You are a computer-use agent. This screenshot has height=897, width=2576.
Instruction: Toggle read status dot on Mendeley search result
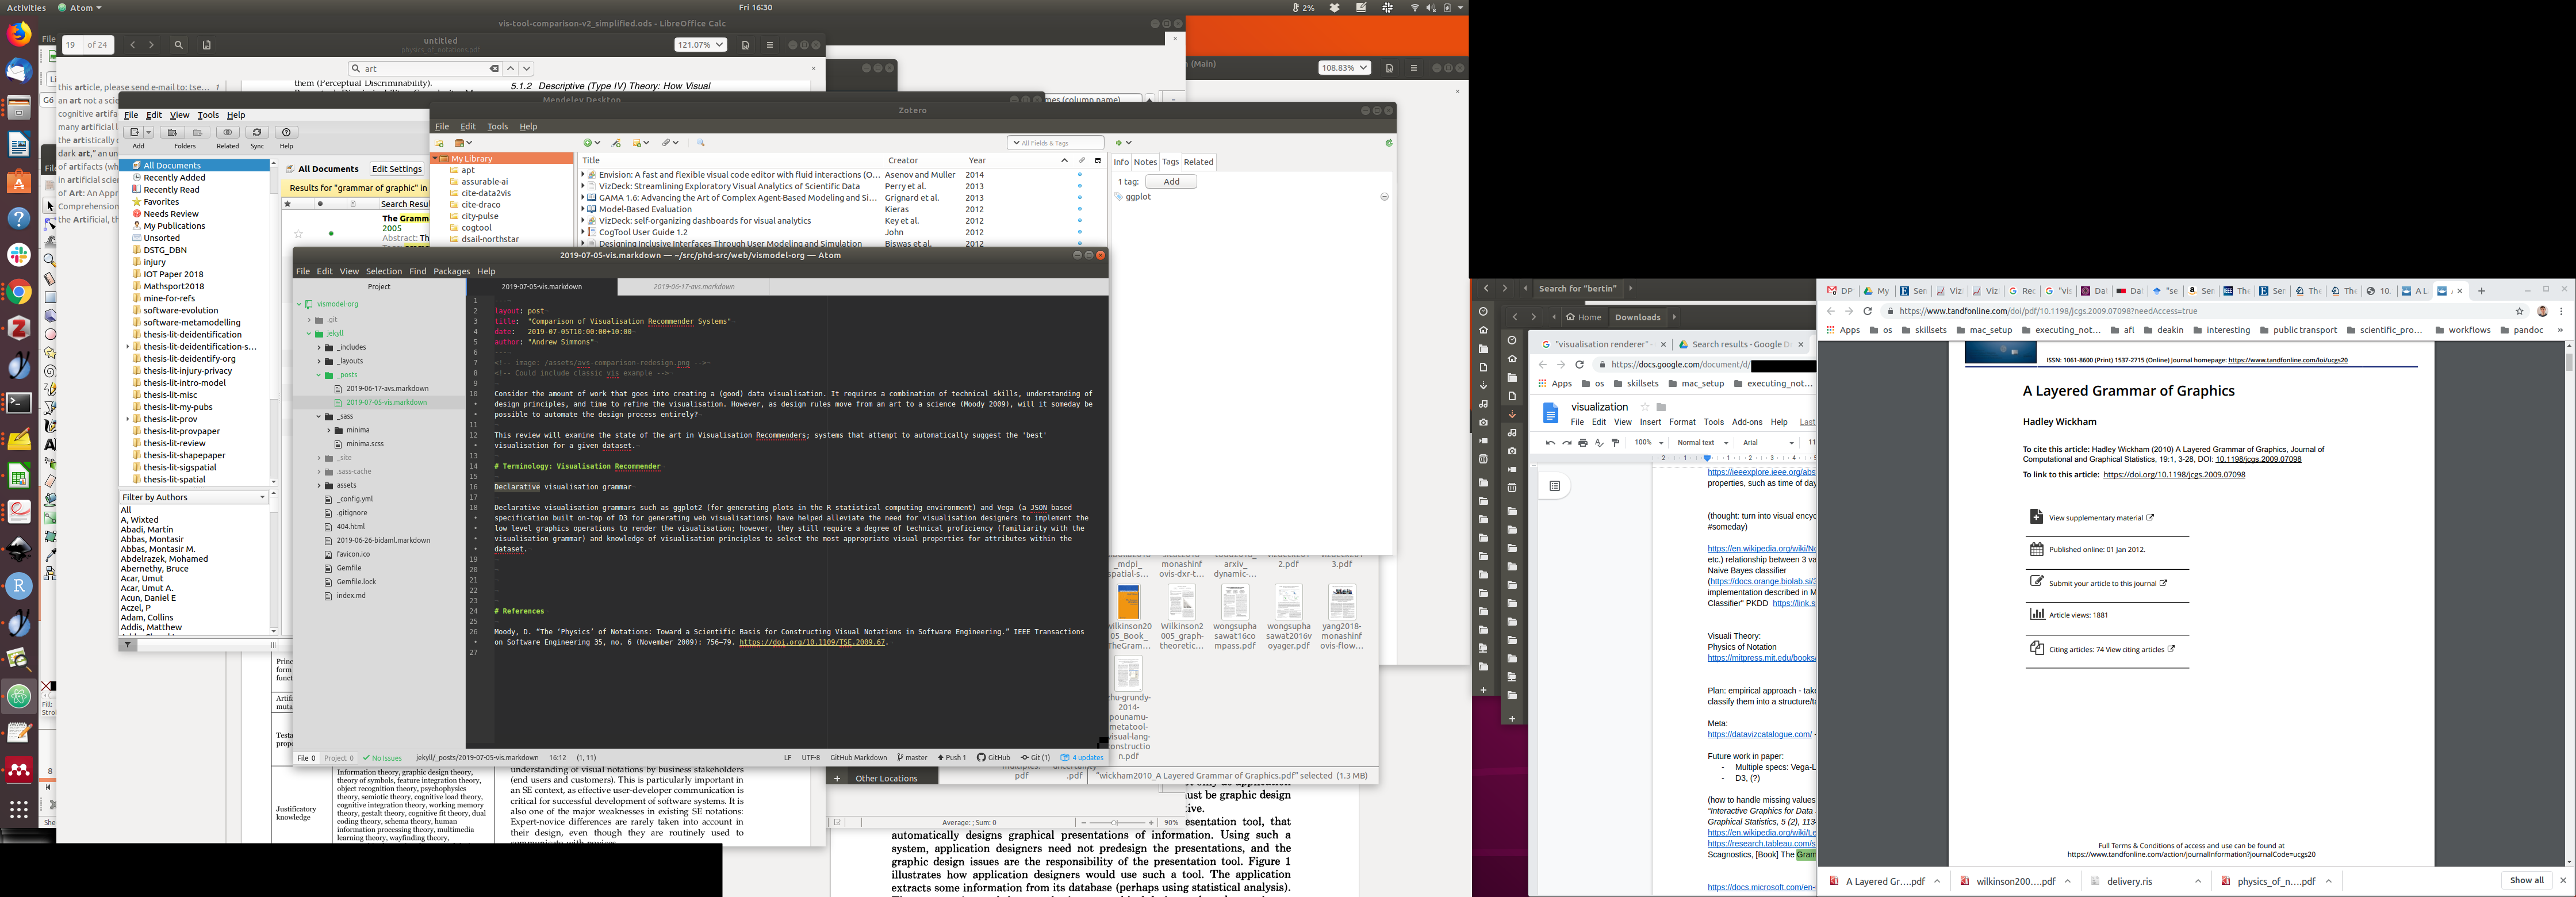pyautogui.click(x=331, y=233)
